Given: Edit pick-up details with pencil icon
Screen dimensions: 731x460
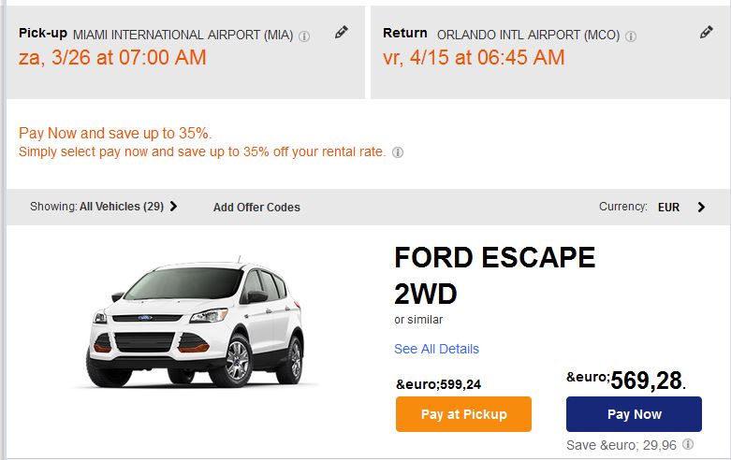Looking at the screenshot, I should click(x=342, y=33).
